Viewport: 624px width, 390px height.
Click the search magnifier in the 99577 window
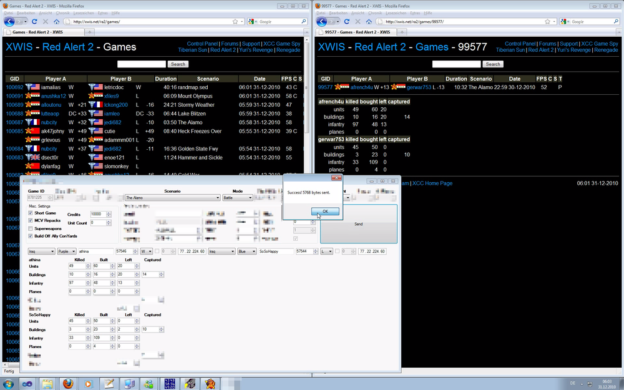click(616, 21)
